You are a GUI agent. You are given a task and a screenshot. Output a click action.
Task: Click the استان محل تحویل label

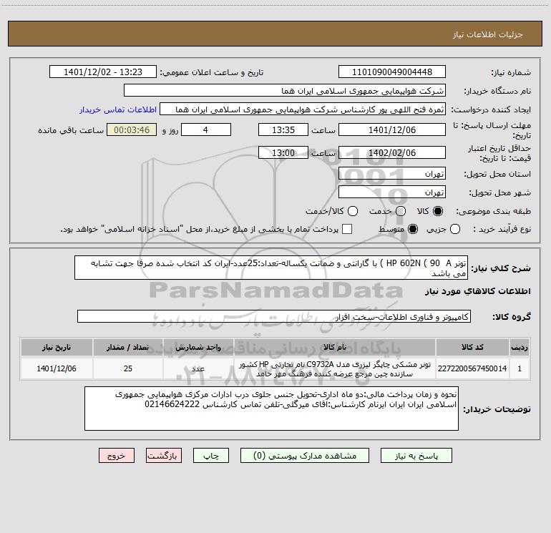(x=497, y=175)
